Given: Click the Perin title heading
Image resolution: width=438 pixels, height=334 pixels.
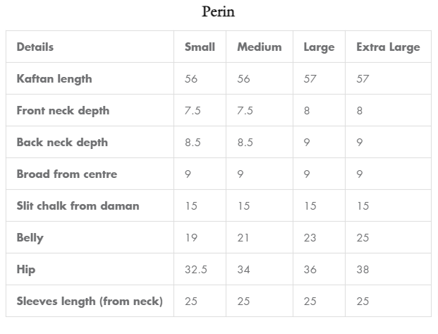Looking at the screenshot, I should pos(218,12).
